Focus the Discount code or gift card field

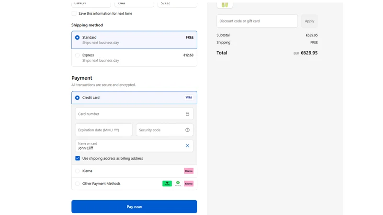(x=257, y=21)
